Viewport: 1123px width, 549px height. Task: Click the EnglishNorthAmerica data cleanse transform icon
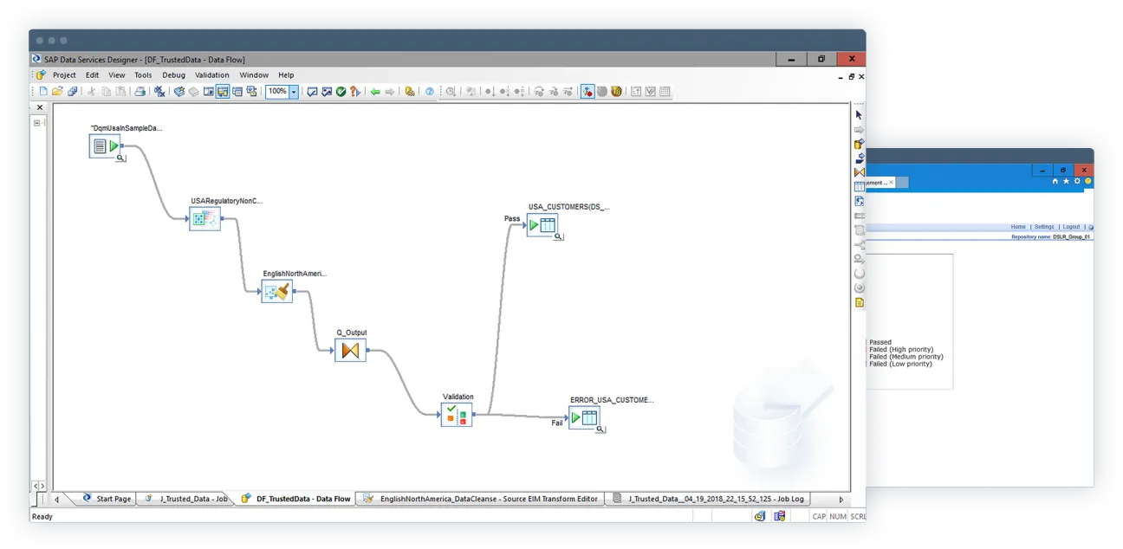[x=276, y=291]
